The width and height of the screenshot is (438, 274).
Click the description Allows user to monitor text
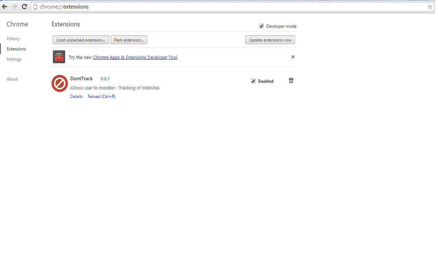pos(115,88)
